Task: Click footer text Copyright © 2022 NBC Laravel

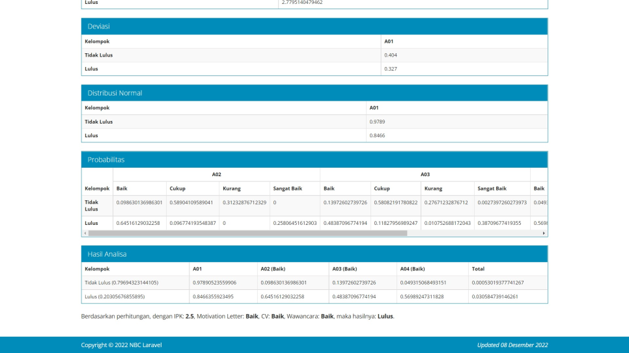Action: coord(121,345)
